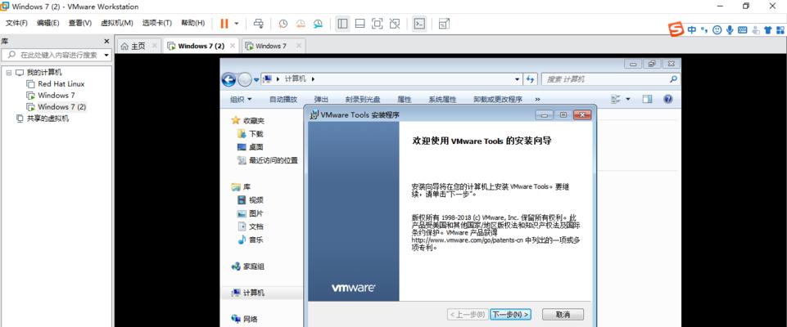
Task: Click the 搜索 计算机 search box
Action: [x=610, y=79]
